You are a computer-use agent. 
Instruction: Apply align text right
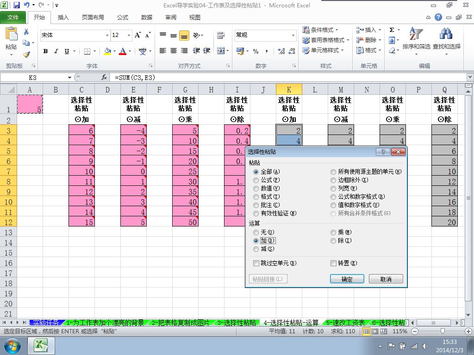184,51
